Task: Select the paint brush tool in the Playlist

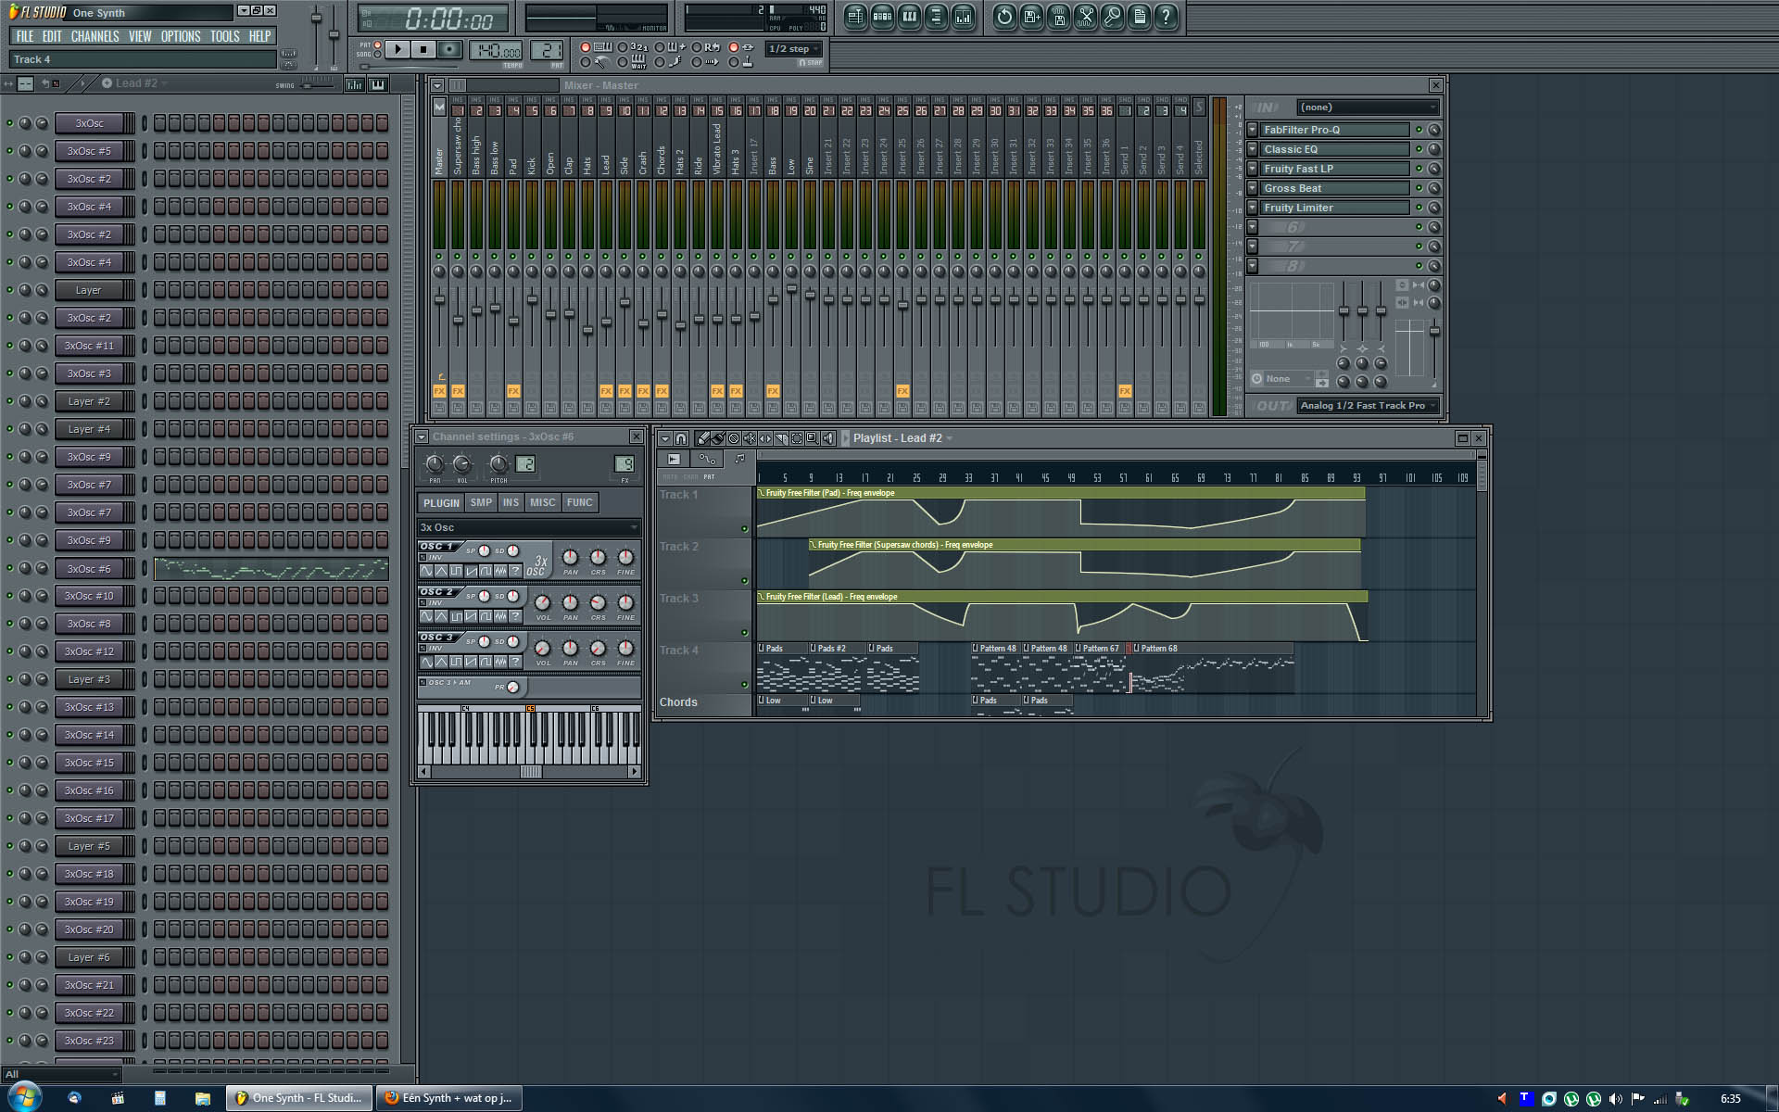Action: [718, 438]
